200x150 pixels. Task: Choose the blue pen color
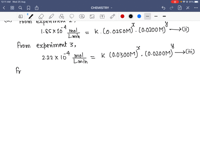(x=139, y=16)
